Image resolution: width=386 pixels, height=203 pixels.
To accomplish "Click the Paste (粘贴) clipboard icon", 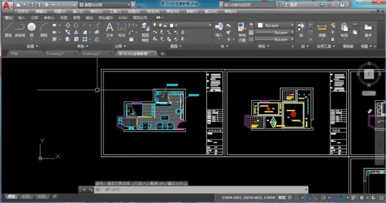I will pyautogui.click(x=344, y=30).
